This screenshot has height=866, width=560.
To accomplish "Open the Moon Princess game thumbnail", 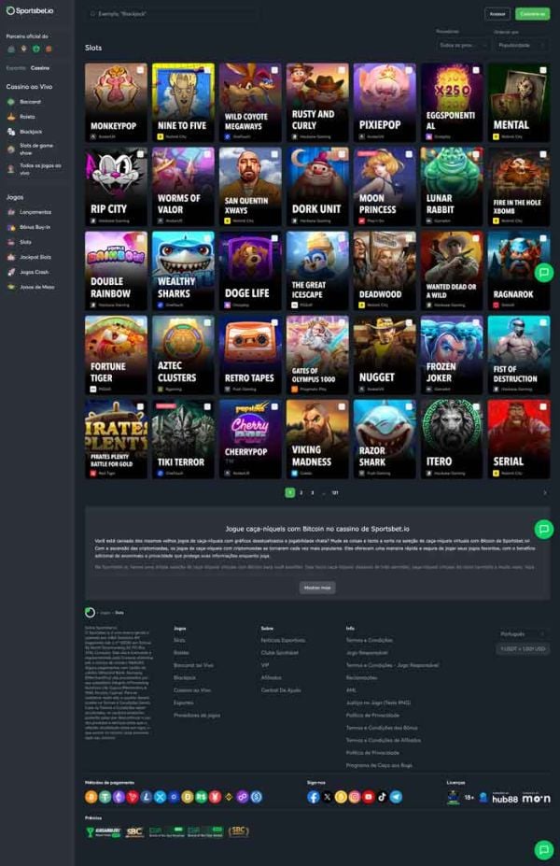I will point(385,187).
